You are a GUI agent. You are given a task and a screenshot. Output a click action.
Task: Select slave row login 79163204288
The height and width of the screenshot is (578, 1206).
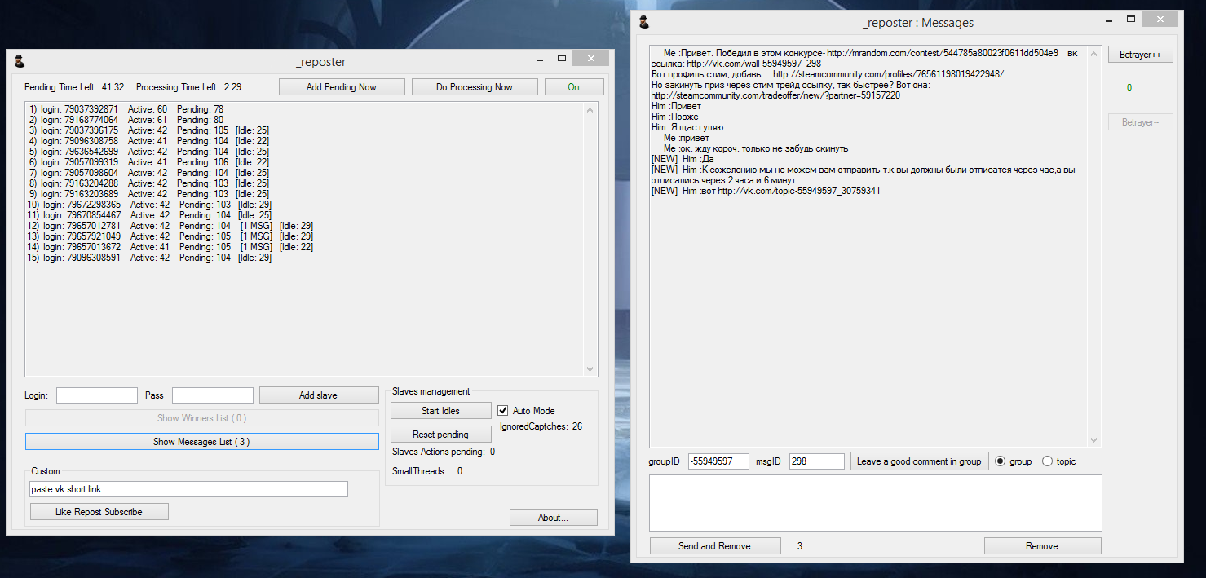coord(149,183)
